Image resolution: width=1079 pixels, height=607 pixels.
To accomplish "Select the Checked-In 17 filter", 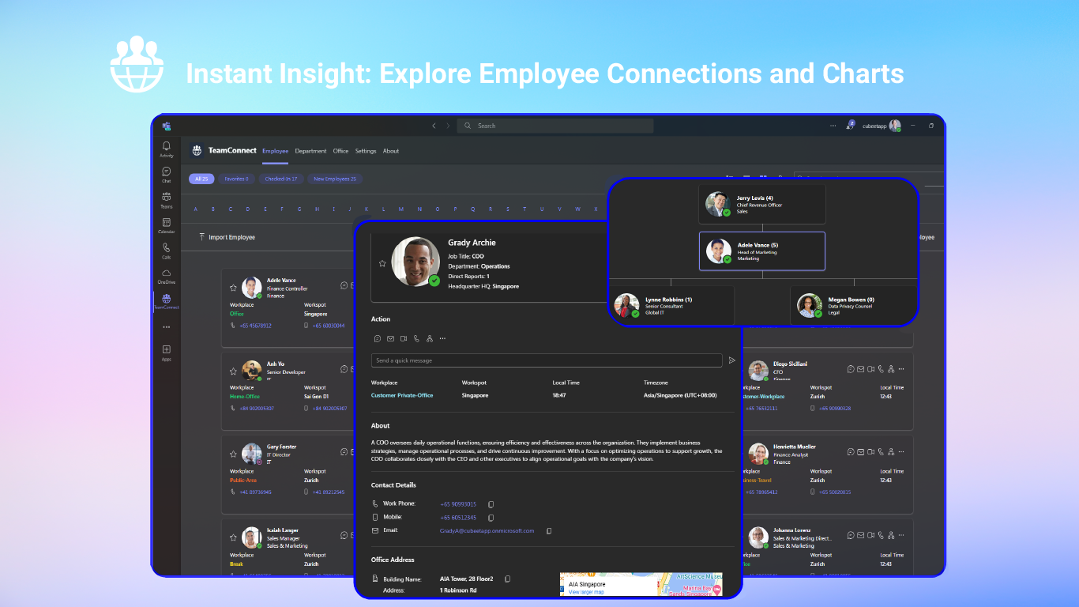I will click(x=281, y=179).
